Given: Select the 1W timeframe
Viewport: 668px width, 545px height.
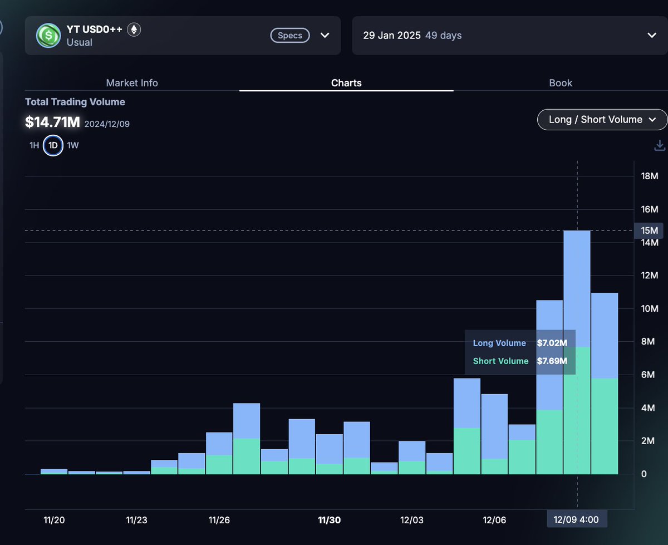Looking at the screenshot, I should 73,145.
